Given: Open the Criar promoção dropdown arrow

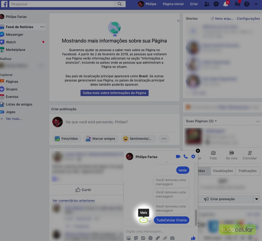Looking at the screenshot, I should pos(257,199).
